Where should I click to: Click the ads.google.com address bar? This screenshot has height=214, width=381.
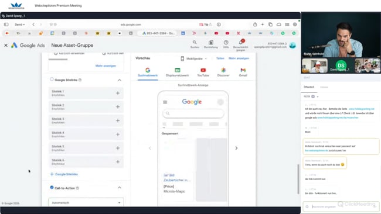[131, 25]
